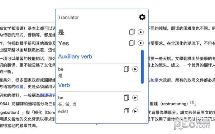Screen dimensions: 215x134
Task: Copy auxiliary verb entry be
Action: click(126, 69)
